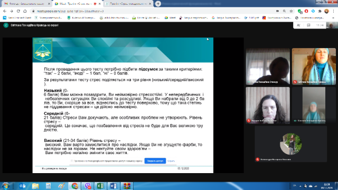The width and height of the screenshot is (338, 190).
Task: Click the address bar URL field
Action: click(151, 11)
